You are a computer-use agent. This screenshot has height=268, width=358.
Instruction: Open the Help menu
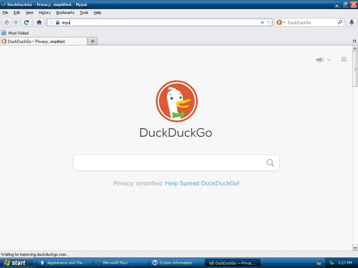98,13
